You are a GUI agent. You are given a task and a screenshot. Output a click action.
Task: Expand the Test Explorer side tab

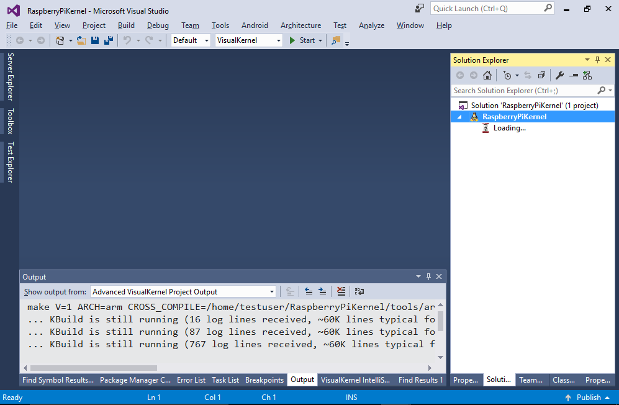[x=10, y=162]
